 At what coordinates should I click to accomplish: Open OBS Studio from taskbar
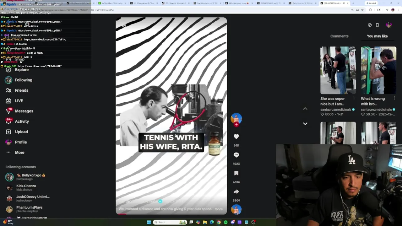tap(253, 222)
